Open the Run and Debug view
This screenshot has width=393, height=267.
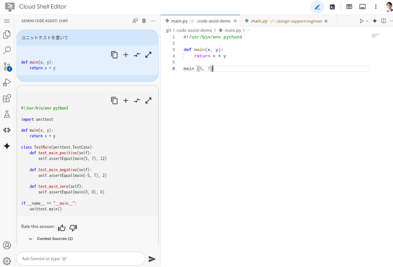click(7, 82)
